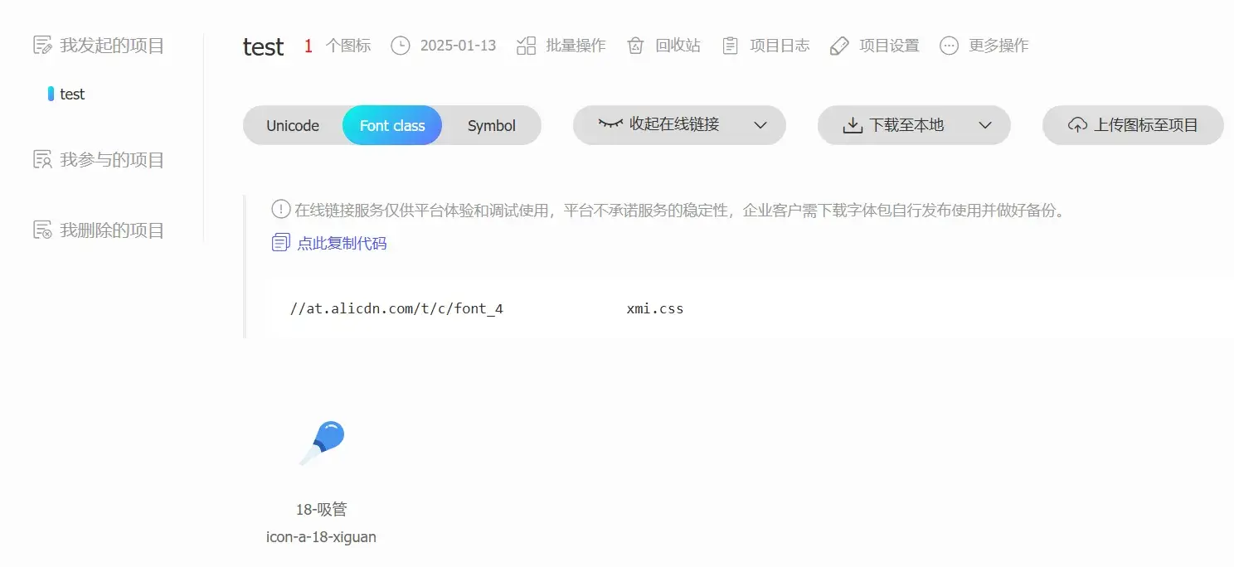
Task: Click the 更多操作 ellipsis icon
Action: (x=949, y=46)
